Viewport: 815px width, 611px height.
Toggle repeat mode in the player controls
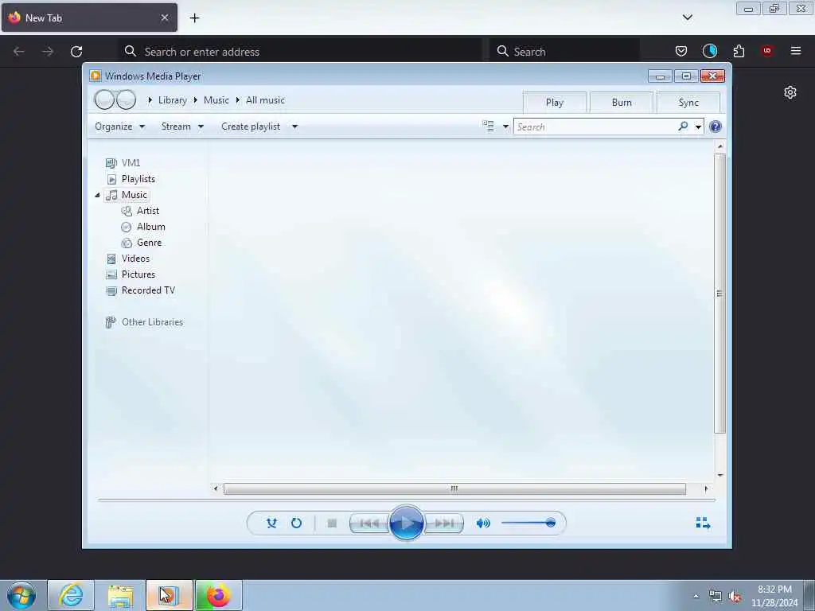click(296, 523)
